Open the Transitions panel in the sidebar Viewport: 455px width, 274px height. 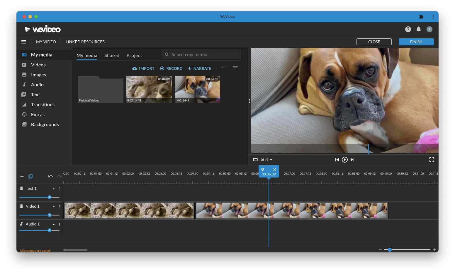click(43, 104)
